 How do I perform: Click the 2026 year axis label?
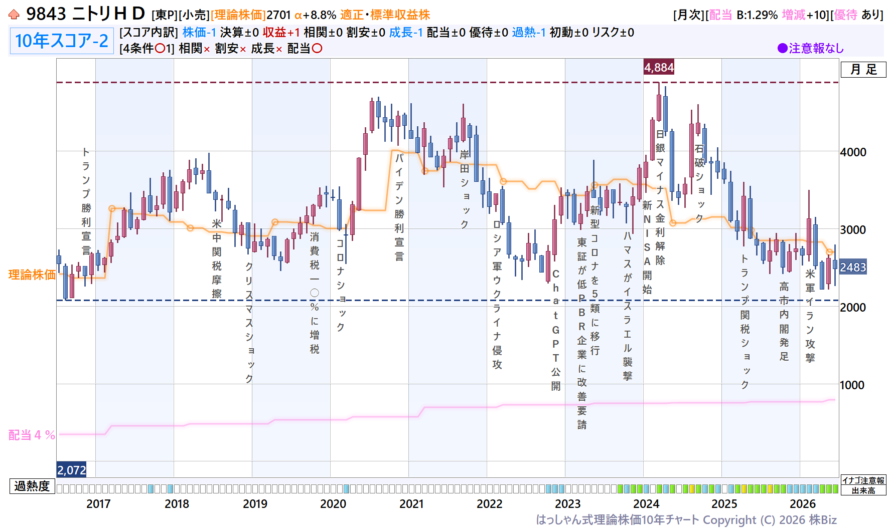coord(803,504)
